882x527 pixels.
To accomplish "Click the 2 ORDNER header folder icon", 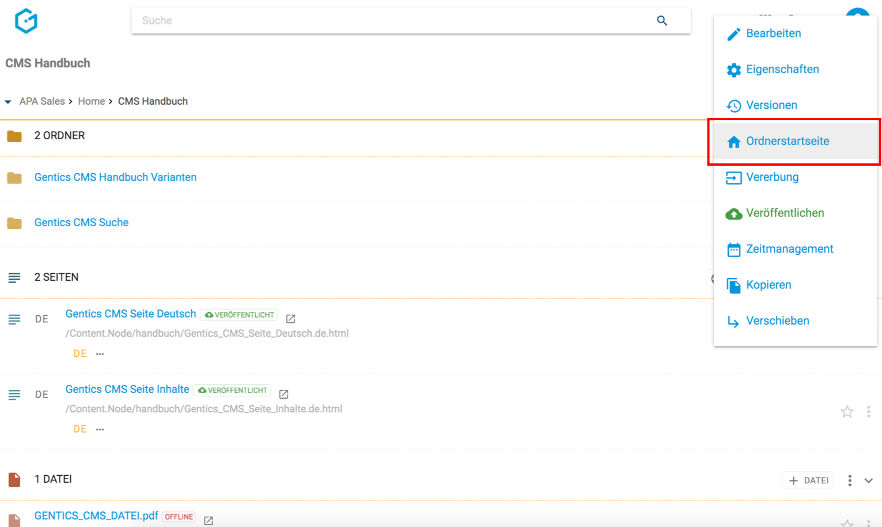I will point(14,136).
